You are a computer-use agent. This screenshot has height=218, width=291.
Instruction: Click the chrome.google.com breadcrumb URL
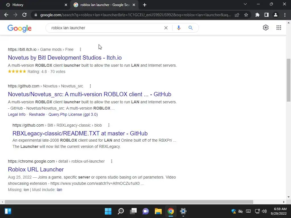(x=31, y=161)
